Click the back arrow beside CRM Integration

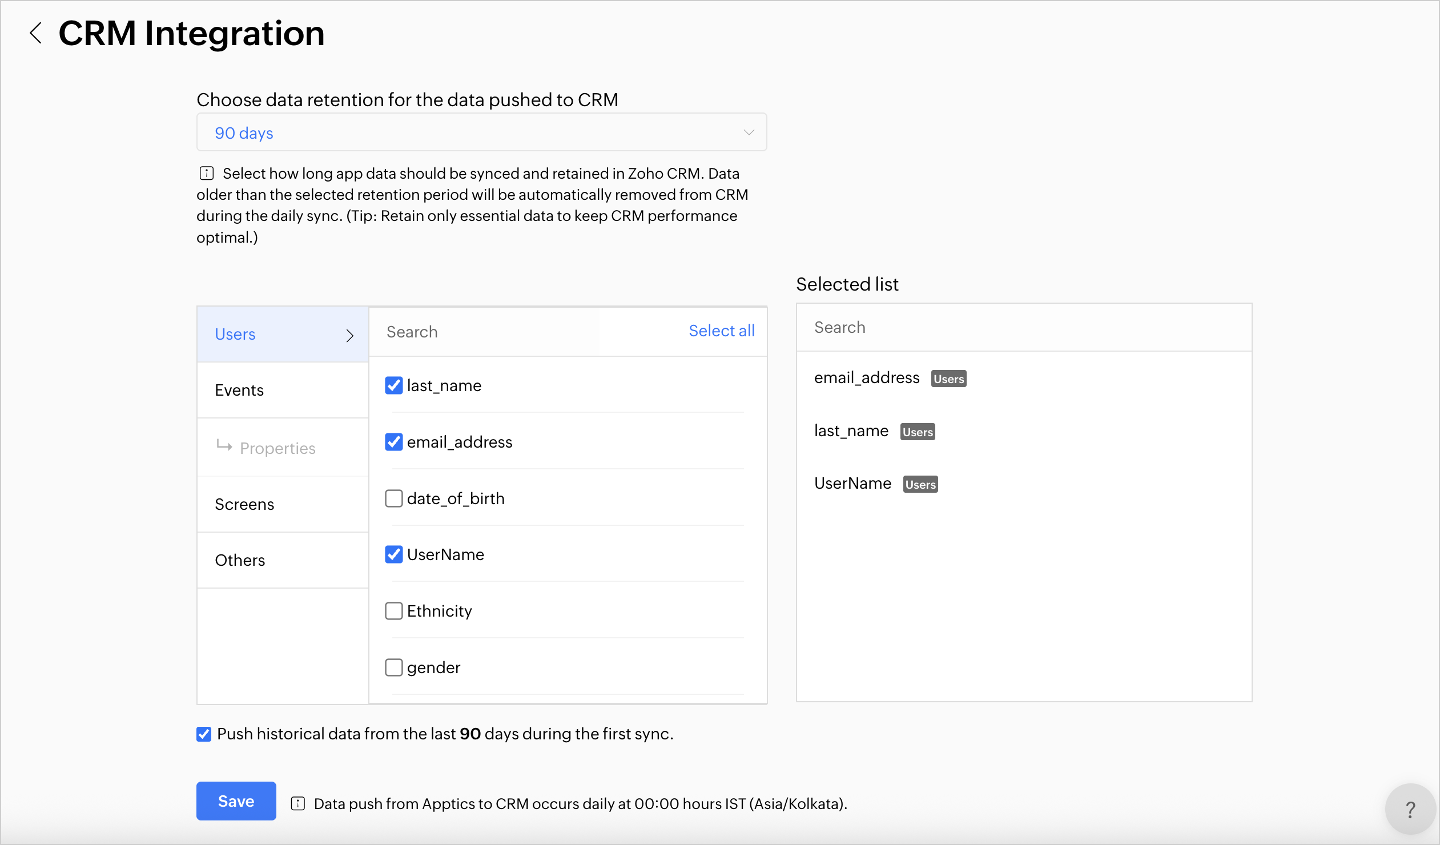35,33
